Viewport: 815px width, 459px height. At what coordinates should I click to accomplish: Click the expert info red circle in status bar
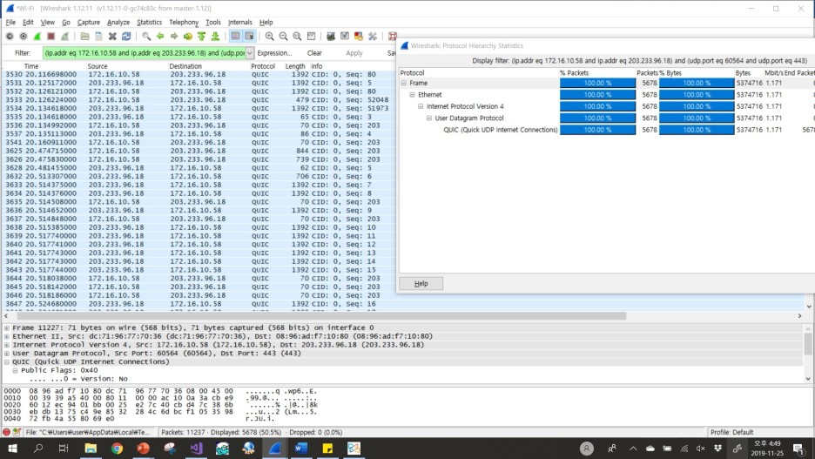tap(6, 432)
